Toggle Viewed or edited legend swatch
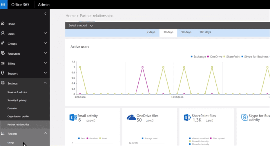Image resolution: width=270 pixels, height=146 pixels. coord(190,138)
